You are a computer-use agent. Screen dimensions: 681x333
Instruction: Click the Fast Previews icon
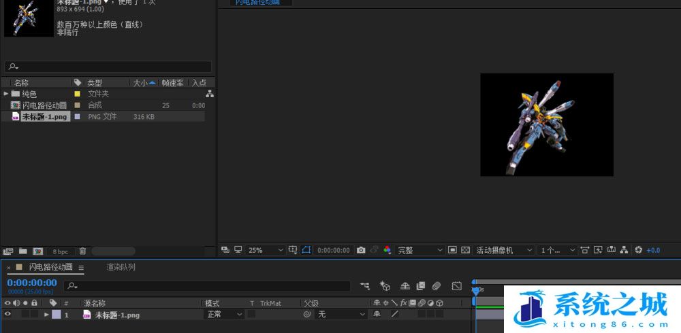coord(598,250)
